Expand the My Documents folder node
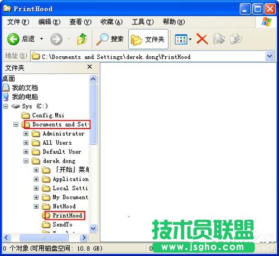The width and height of the screenshot is (279, 256). (36, 197)
